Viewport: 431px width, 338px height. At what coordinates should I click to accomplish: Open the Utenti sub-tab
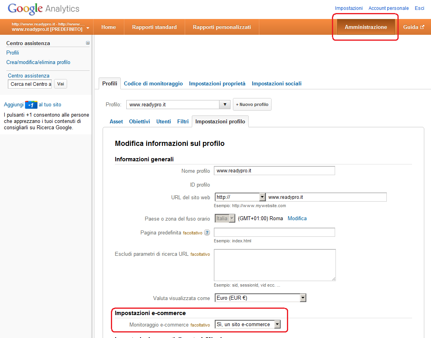(x=163, y=121)
